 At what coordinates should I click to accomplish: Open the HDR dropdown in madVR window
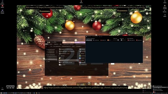112,40
